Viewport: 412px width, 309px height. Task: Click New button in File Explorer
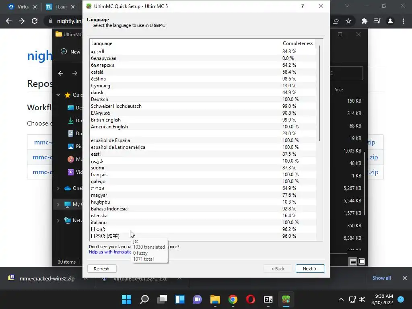pyautogui.click(x=70, y=52)
